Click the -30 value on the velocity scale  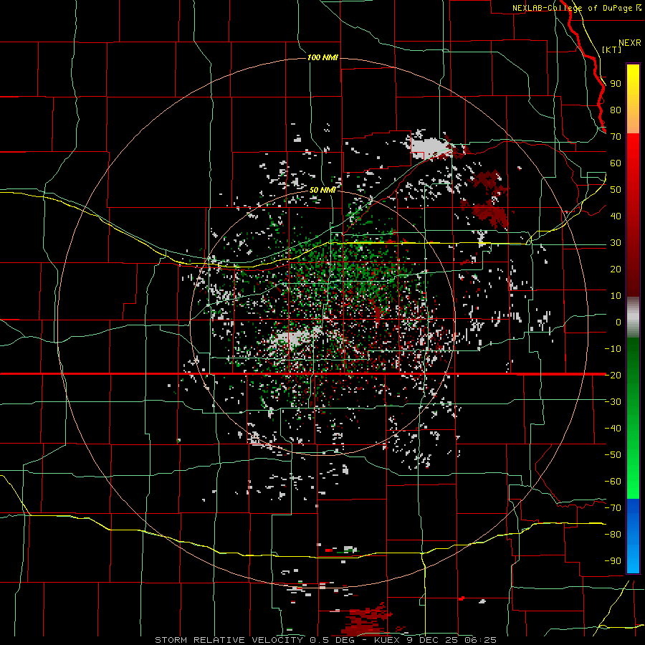pos(613,402)
